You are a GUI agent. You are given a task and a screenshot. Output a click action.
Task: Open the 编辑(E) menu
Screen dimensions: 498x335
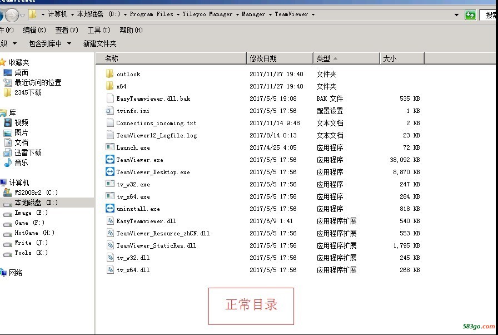(x=34, y=30)
